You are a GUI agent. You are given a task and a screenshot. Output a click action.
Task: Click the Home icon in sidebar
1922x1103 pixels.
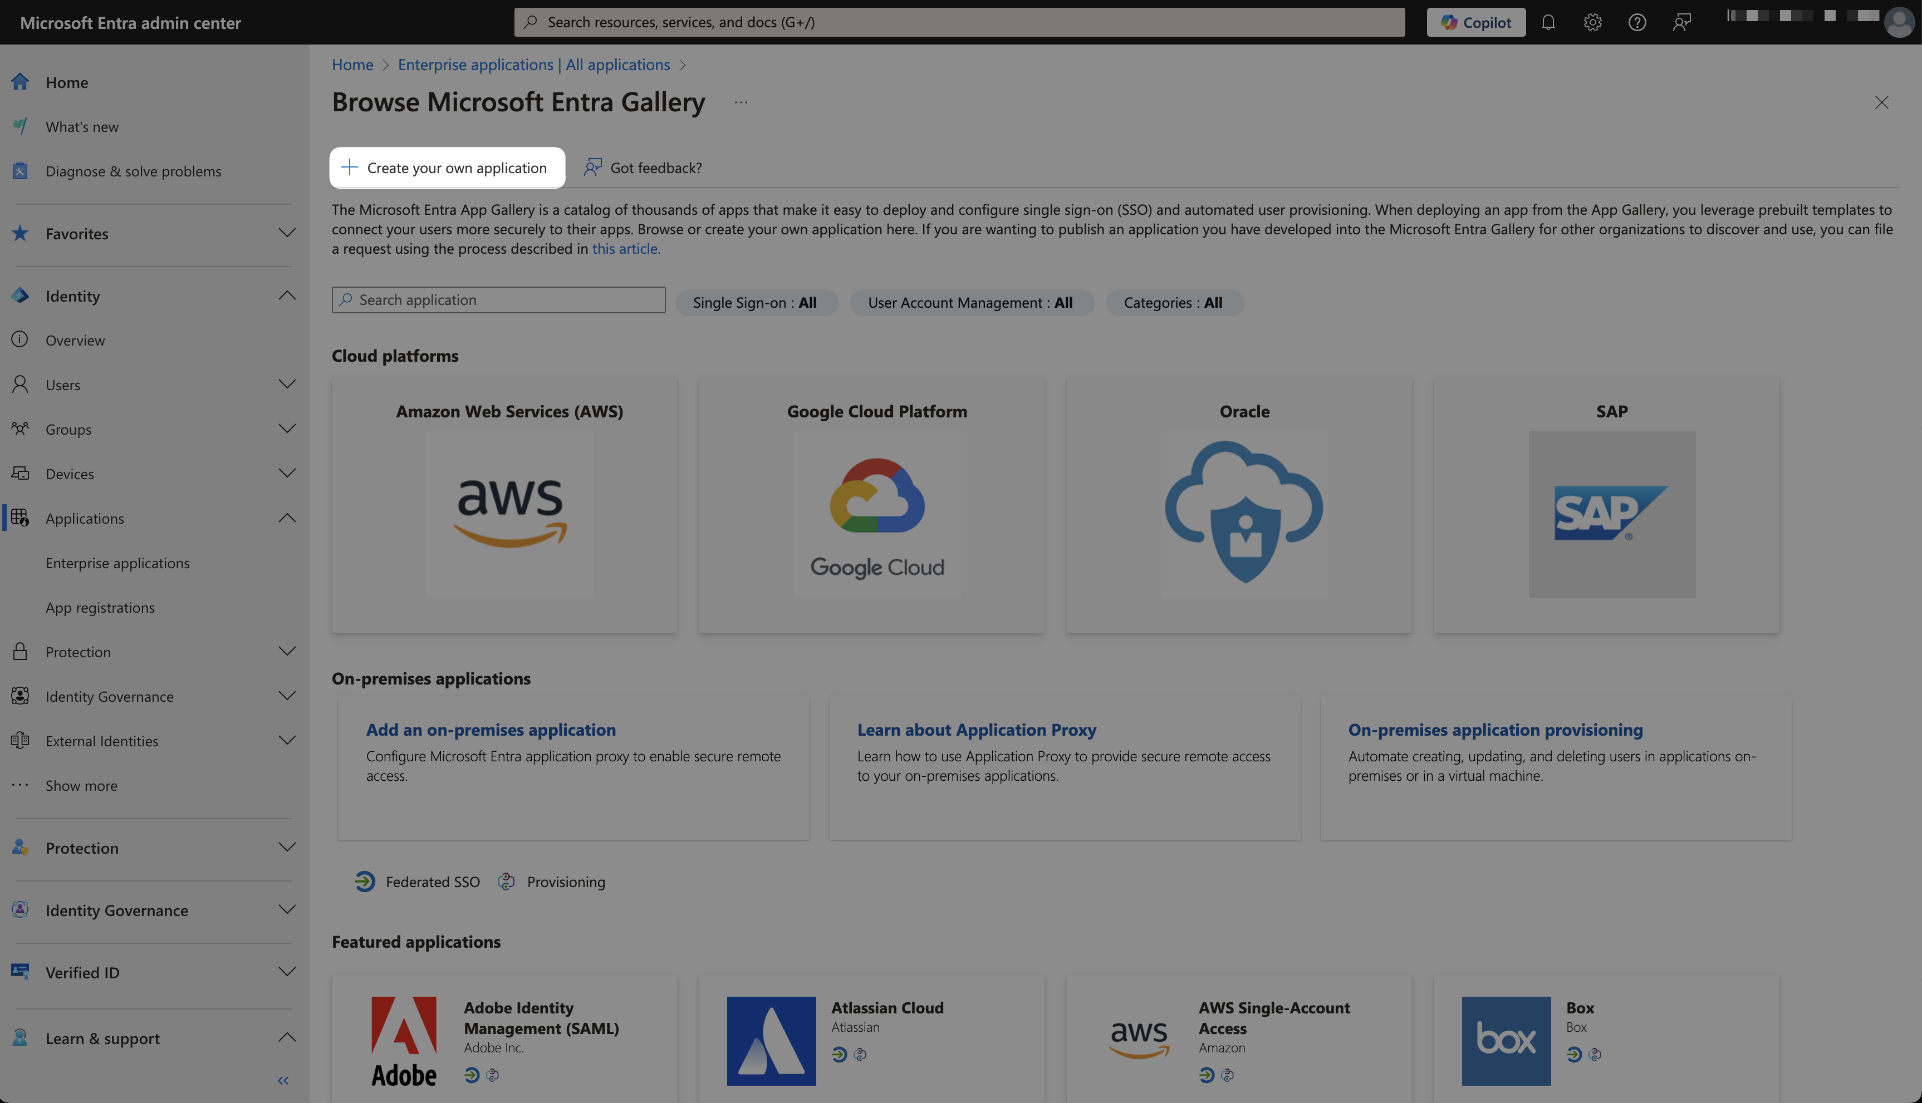tap(21, 82)
